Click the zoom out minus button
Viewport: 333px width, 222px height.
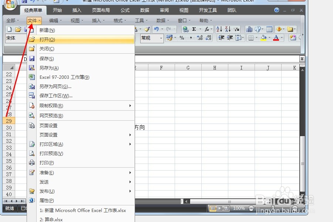[251, 208]
